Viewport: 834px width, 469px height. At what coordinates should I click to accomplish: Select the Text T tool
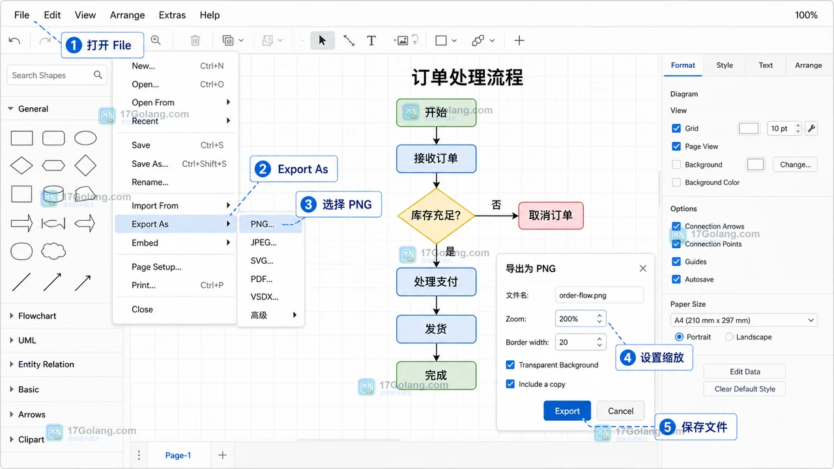click(371, 40)
